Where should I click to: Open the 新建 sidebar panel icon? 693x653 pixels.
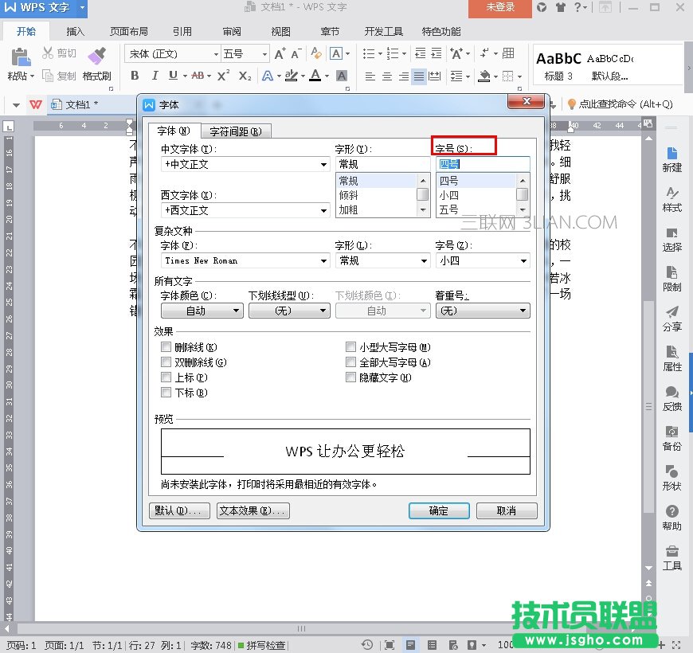pos(671,158)
